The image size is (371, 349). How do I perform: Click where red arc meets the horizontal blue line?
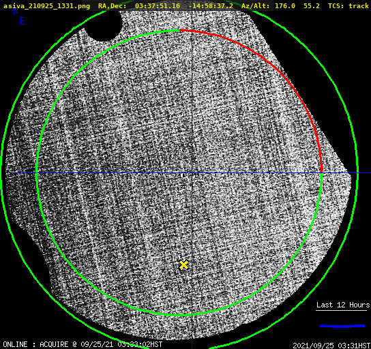321,173
